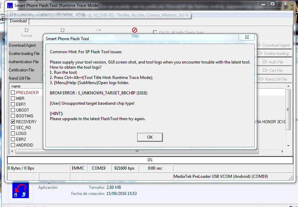Open the Auth File browser button
The image size is (298, 207).
pos(274,62)
